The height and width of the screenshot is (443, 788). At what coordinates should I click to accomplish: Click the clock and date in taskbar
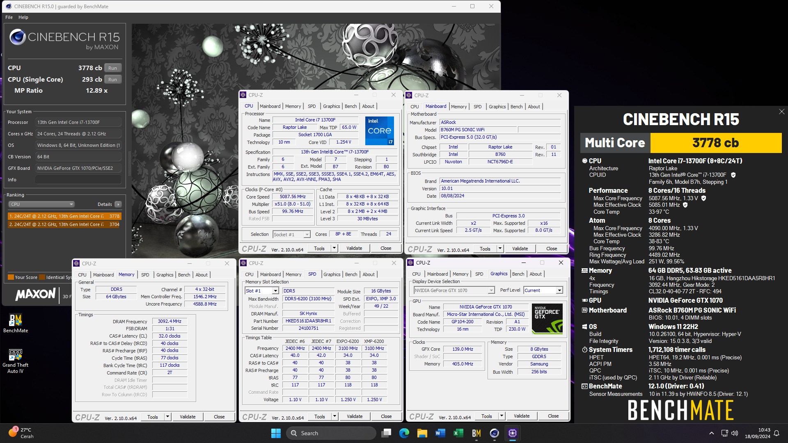758,433
